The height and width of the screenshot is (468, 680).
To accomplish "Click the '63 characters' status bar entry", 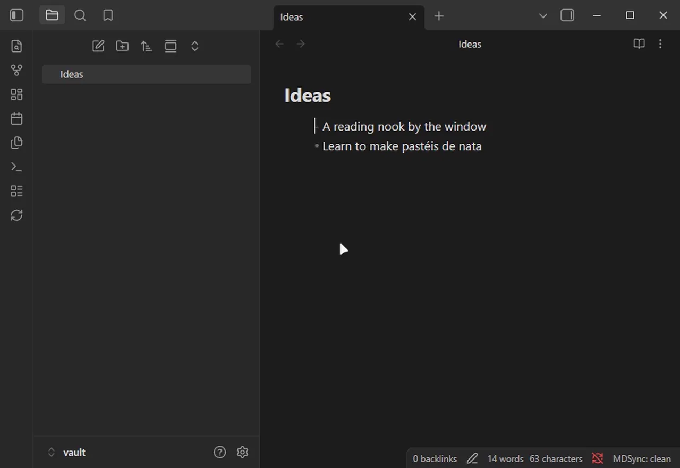I will pos(556,459).
